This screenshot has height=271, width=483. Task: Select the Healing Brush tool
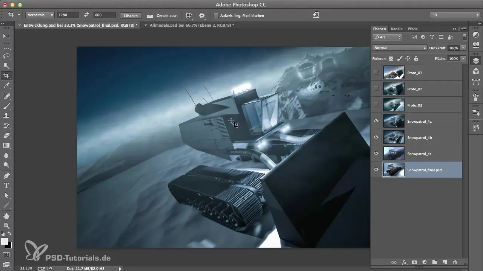point(6,96)
